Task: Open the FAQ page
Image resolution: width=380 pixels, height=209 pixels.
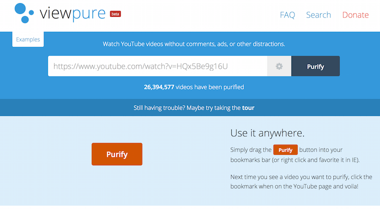Action: (x=287, y=15)
